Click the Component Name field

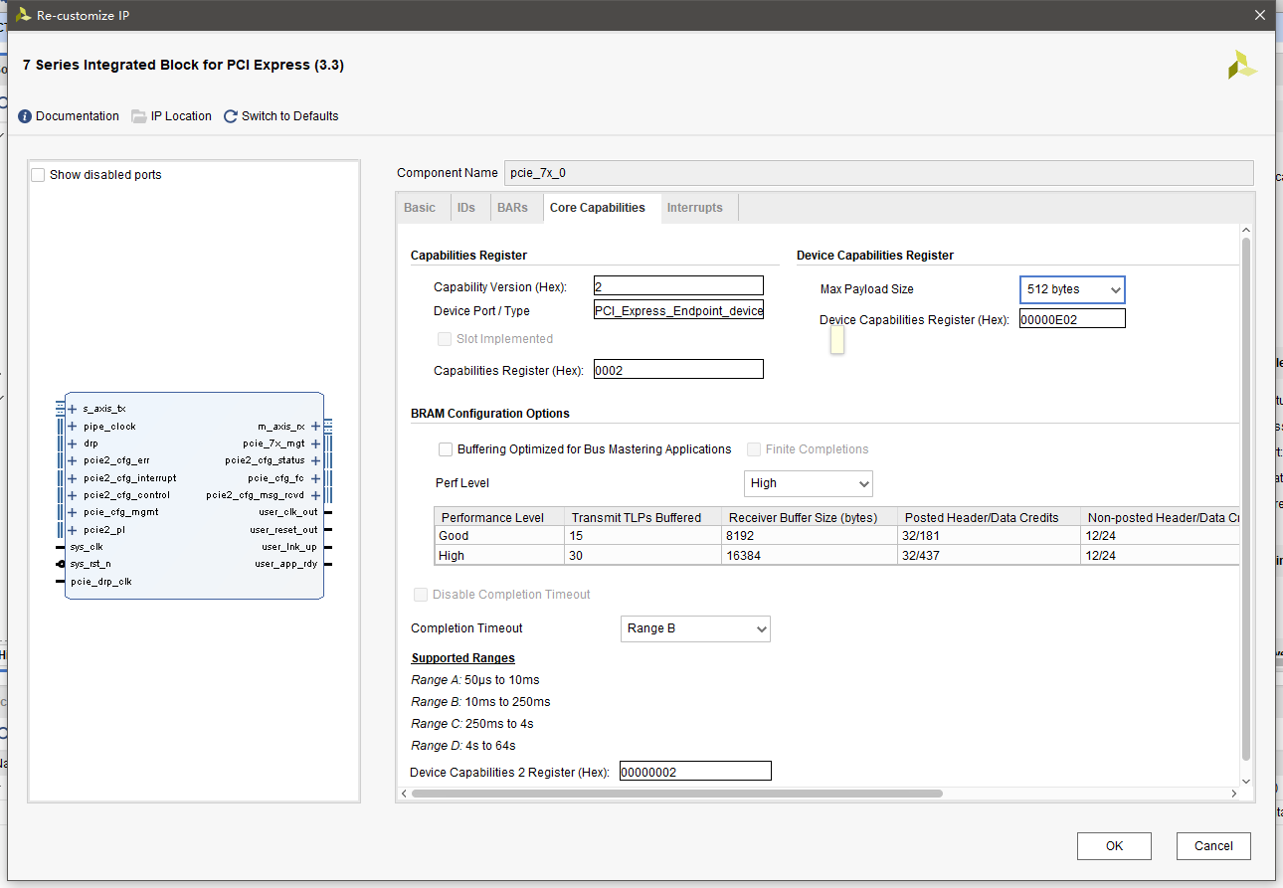click(879, 173)
